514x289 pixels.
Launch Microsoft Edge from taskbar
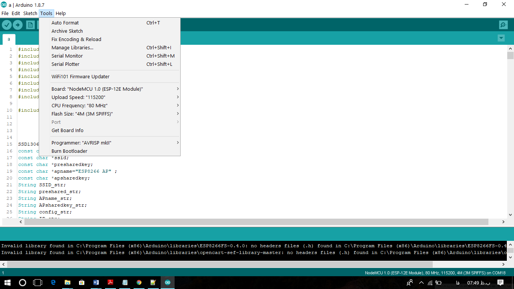53,282
